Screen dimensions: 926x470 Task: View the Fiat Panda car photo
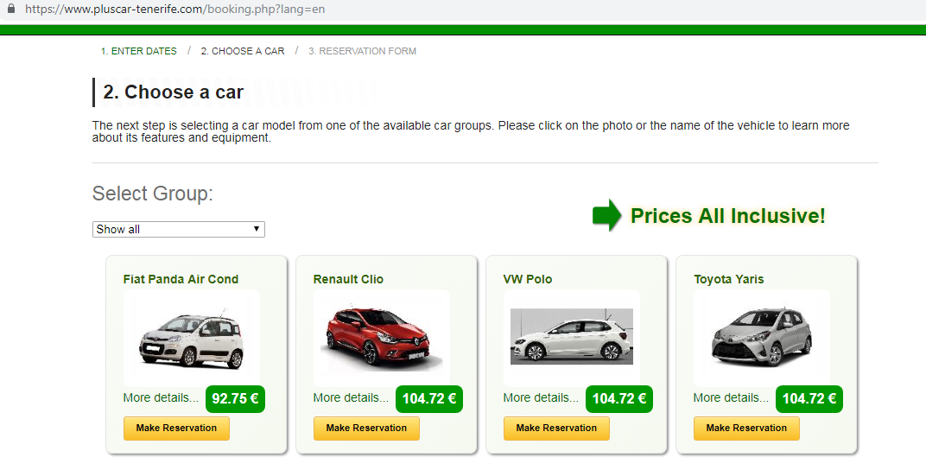pos(192,339)
